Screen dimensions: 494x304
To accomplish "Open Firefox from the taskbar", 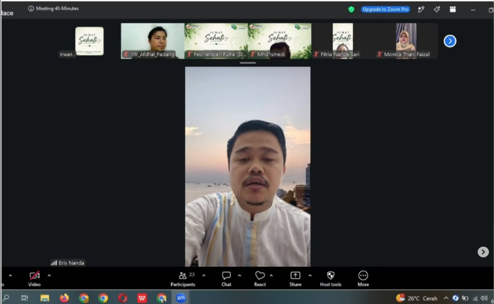I will 64,298.
